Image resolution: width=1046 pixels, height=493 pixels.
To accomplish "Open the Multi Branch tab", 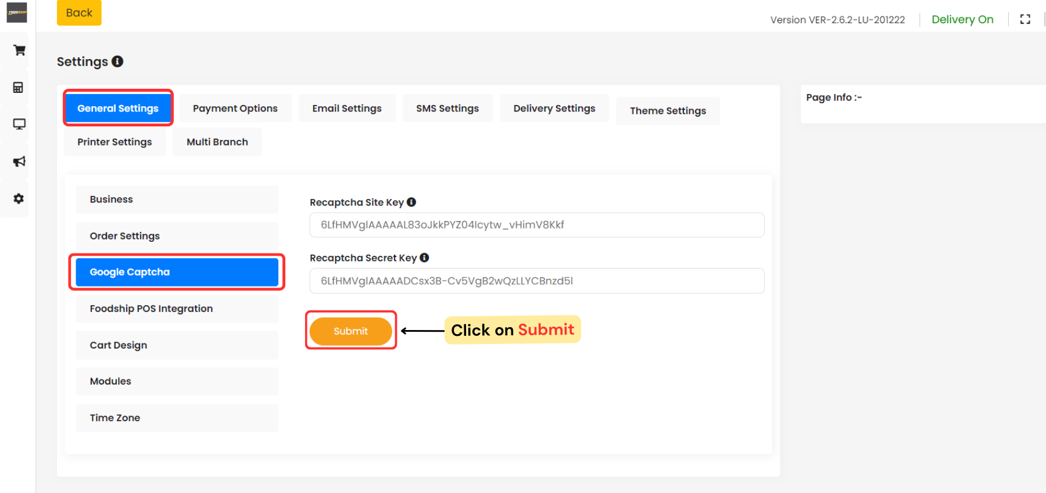I will pos(217,142).
